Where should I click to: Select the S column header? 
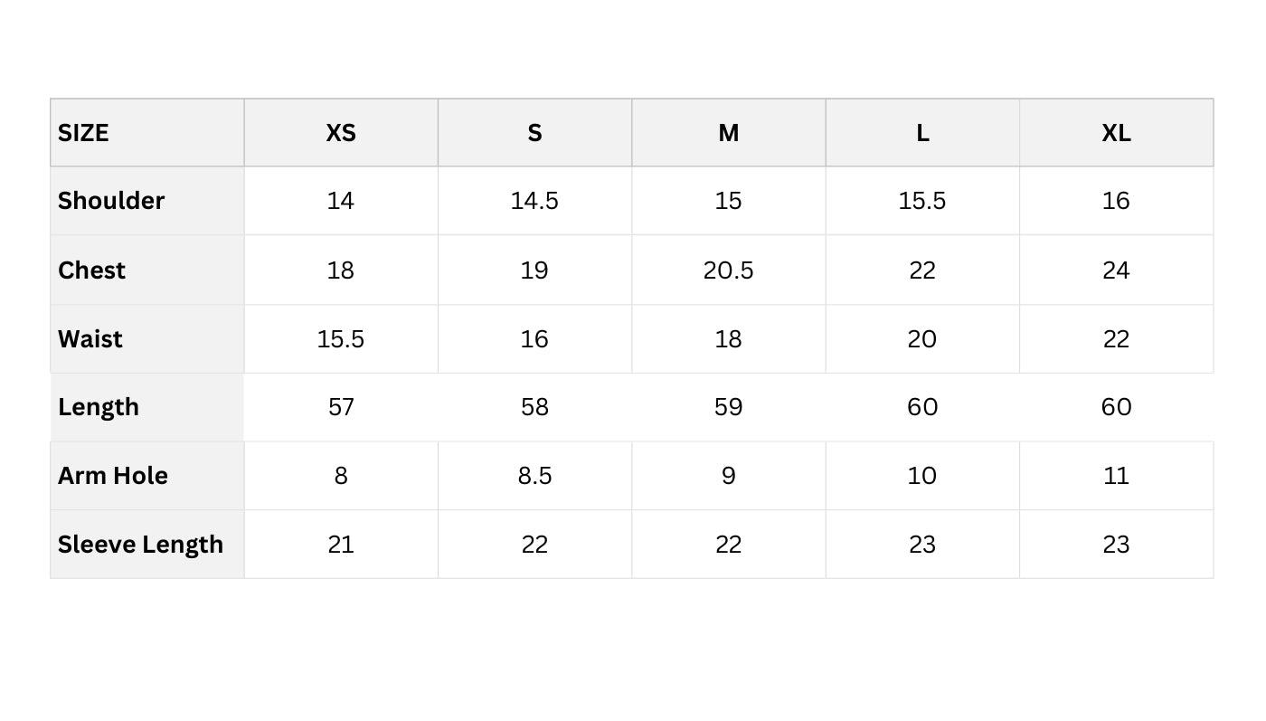[534, 133]
